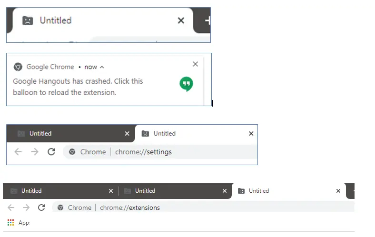
Task: Click the Google Hangouts green quote icon
Action: coord(186,84)
